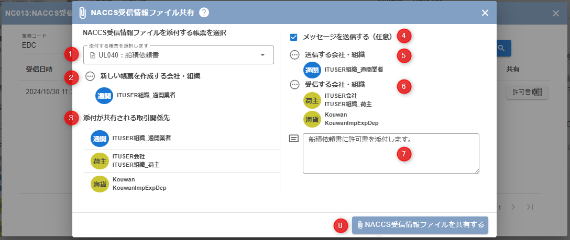Click the ellipsis icon beside 新しい帳票を作成する会社・組織

90,76
